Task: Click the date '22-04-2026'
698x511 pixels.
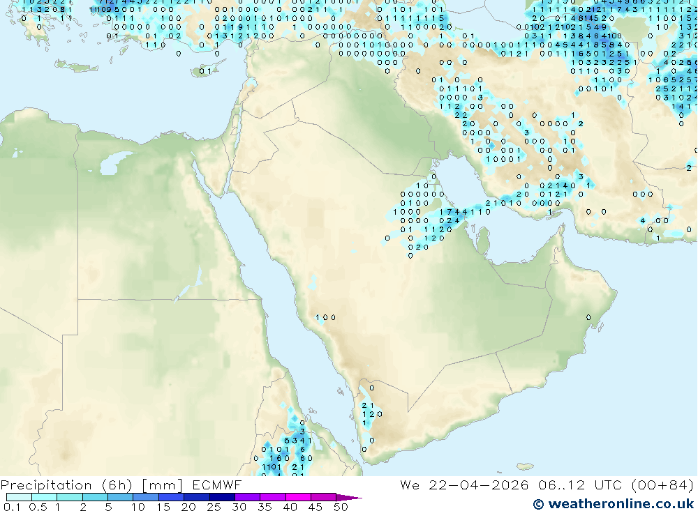Action: (479, 485)
